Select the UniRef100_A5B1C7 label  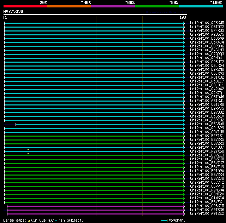pyautogui.click(x=207, y=81)
